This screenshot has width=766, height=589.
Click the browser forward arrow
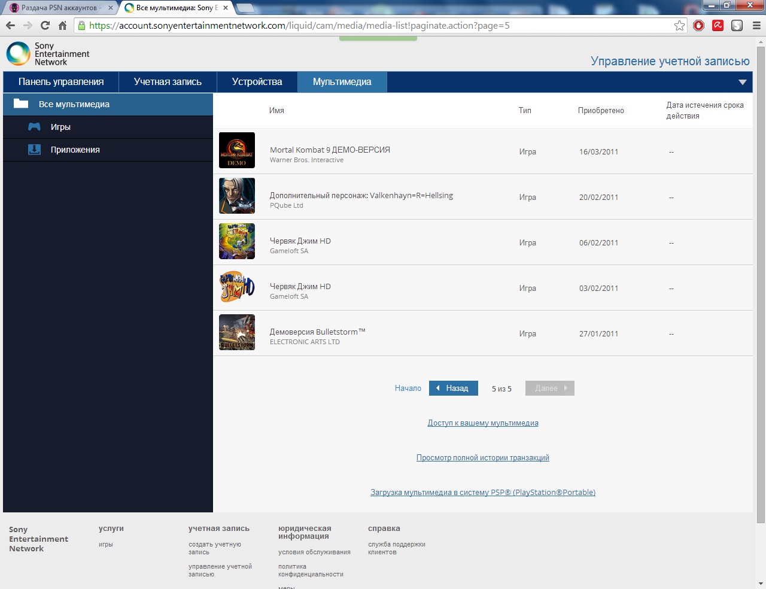click(28, 25)
